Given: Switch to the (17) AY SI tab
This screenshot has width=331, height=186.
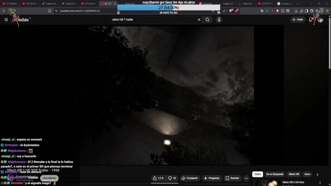Looking at the screenshot, I should click(265, 4).
